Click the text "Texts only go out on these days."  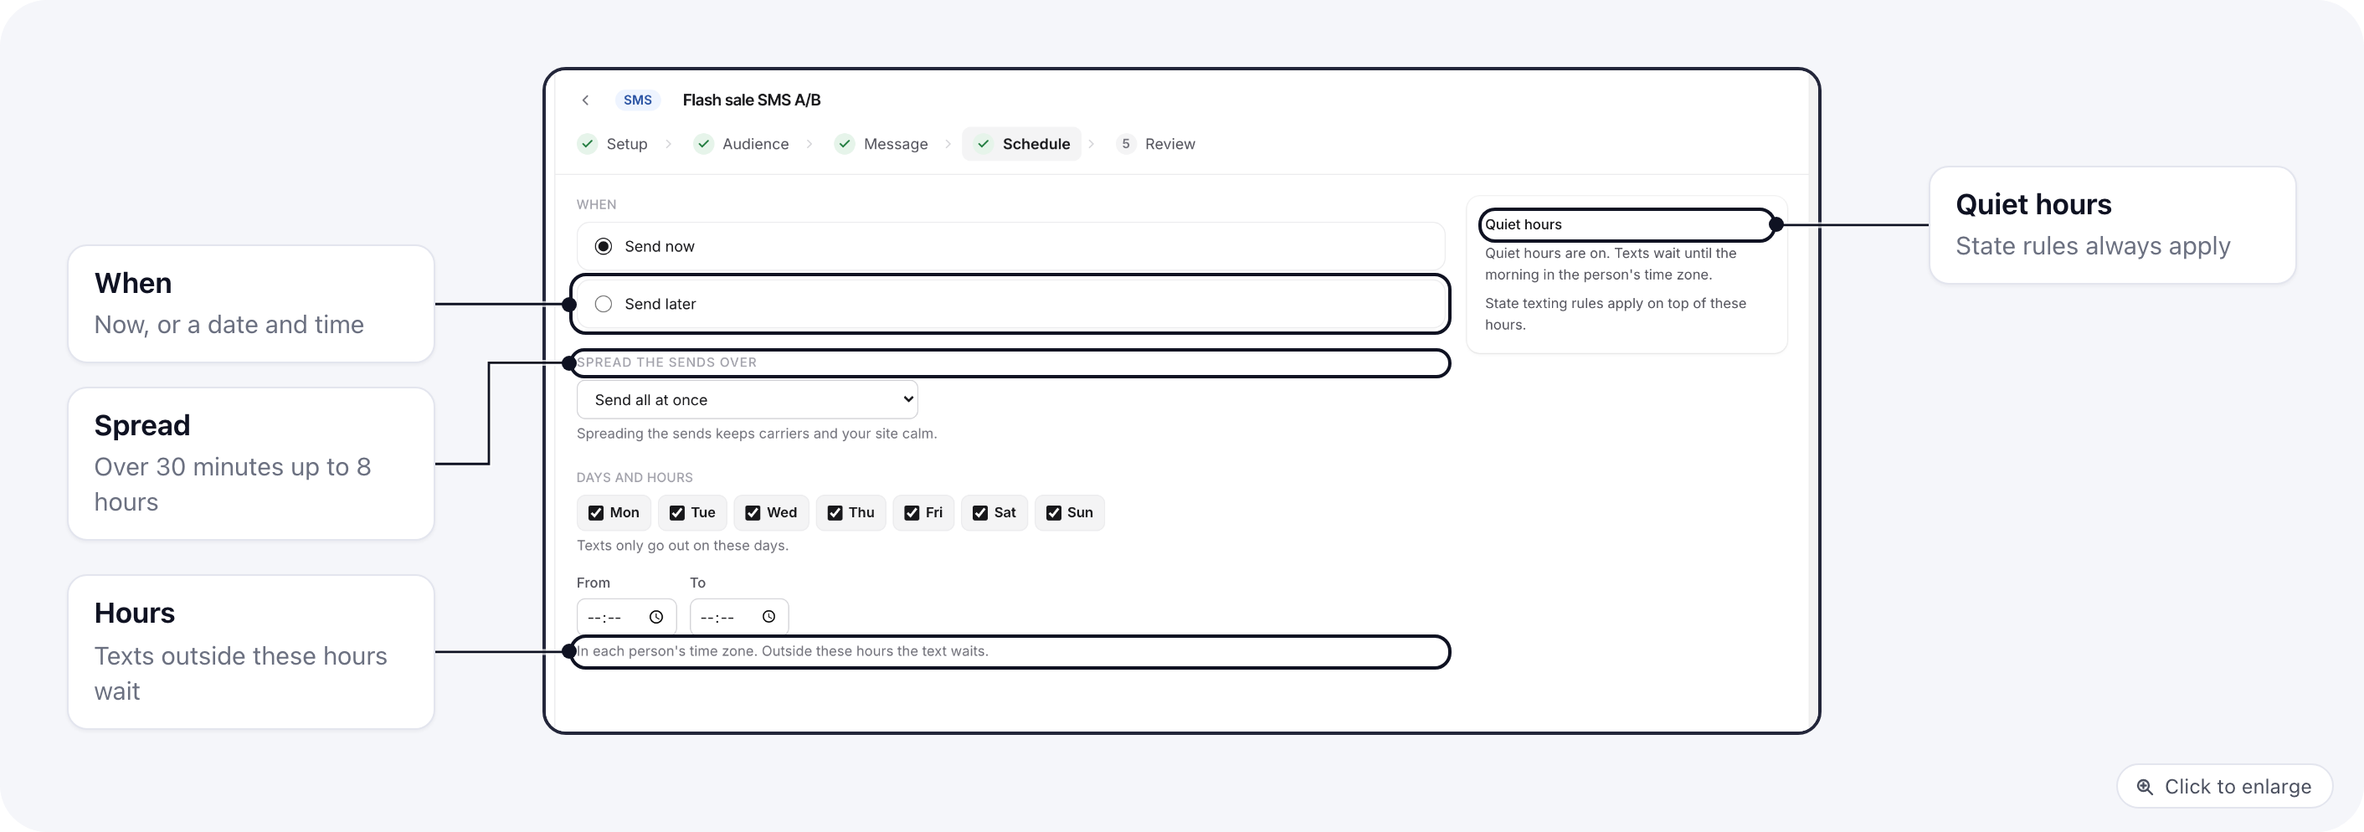tap(683, 546)
